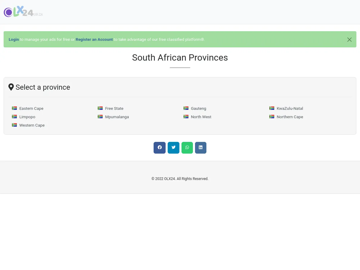This screenshot has width=360, height=270.
Task: Share the page via WhatsApp
Action: [187, 148]
